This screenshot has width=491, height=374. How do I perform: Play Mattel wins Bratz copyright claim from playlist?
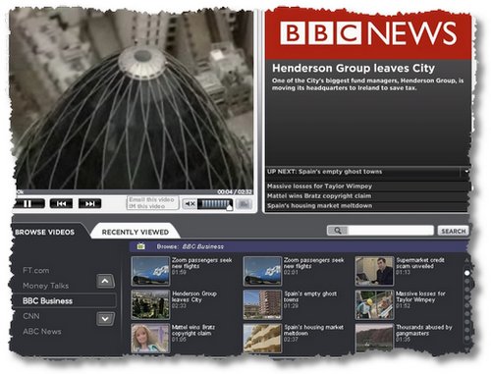(366, 196)
